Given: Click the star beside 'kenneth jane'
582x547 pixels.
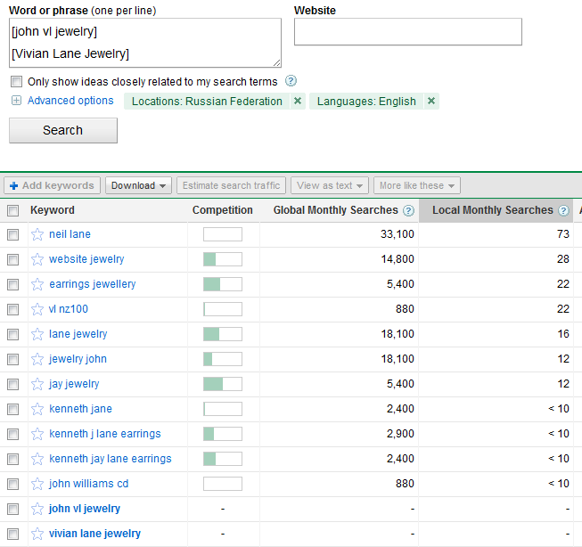Looking at the screenshot, I should click(x=37, y=410).
